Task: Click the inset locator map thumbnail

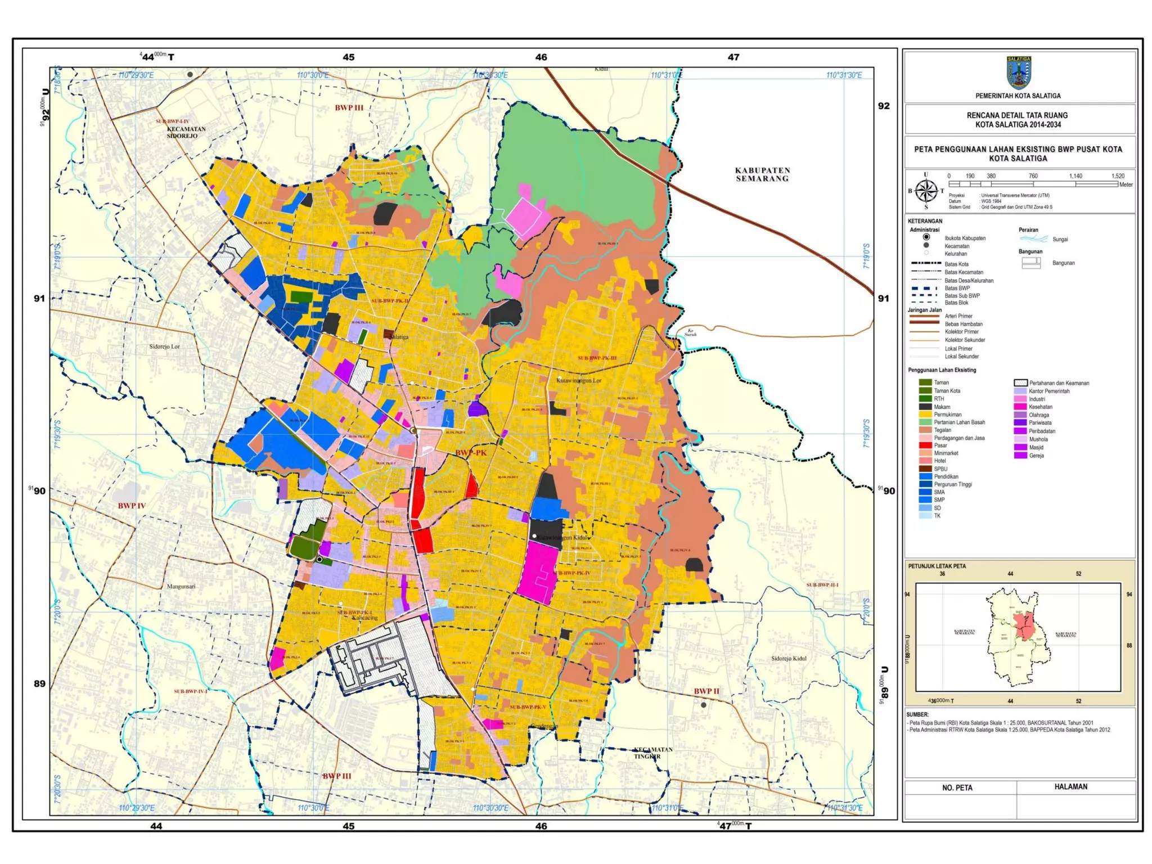Action: pyautogui.click(x=1018, y=637)
